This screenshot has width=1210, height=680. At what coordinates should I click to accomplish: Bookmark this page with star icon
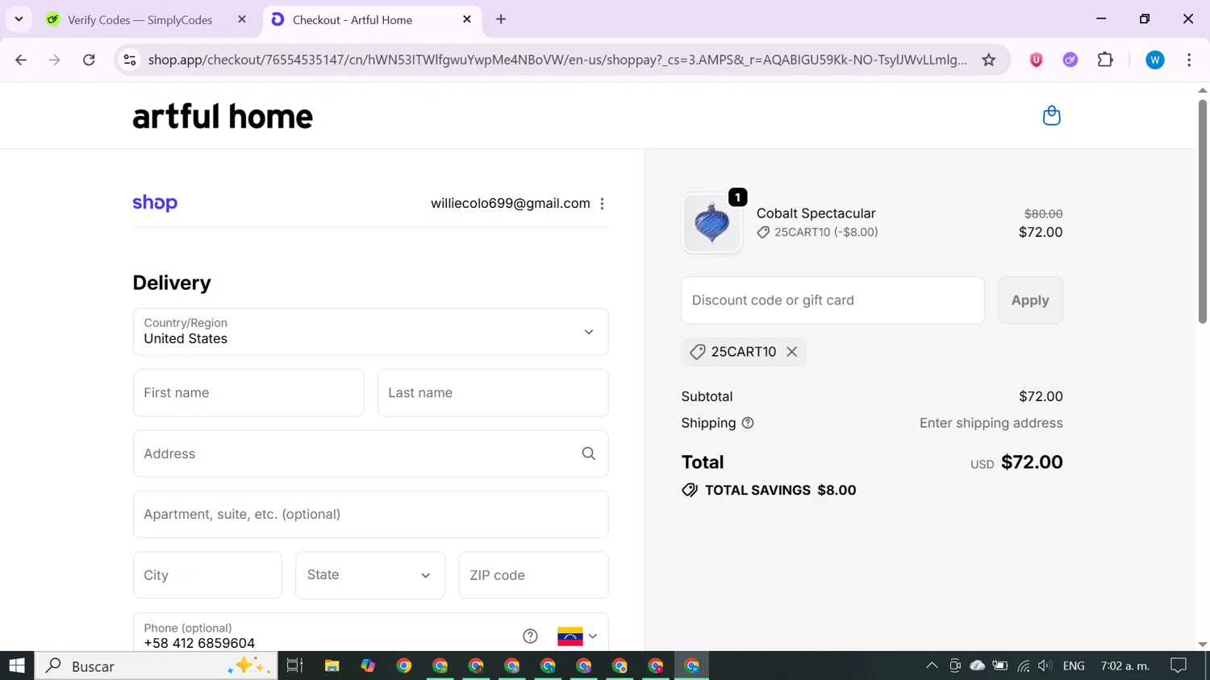pos(988,60)
